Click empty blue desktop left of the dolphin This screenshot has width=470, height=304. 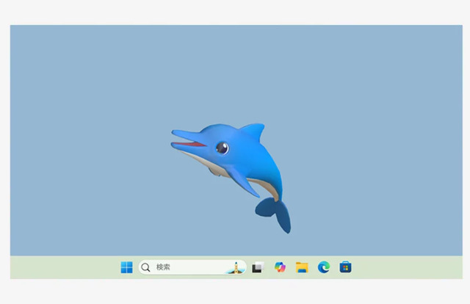(x=88, y=147)
